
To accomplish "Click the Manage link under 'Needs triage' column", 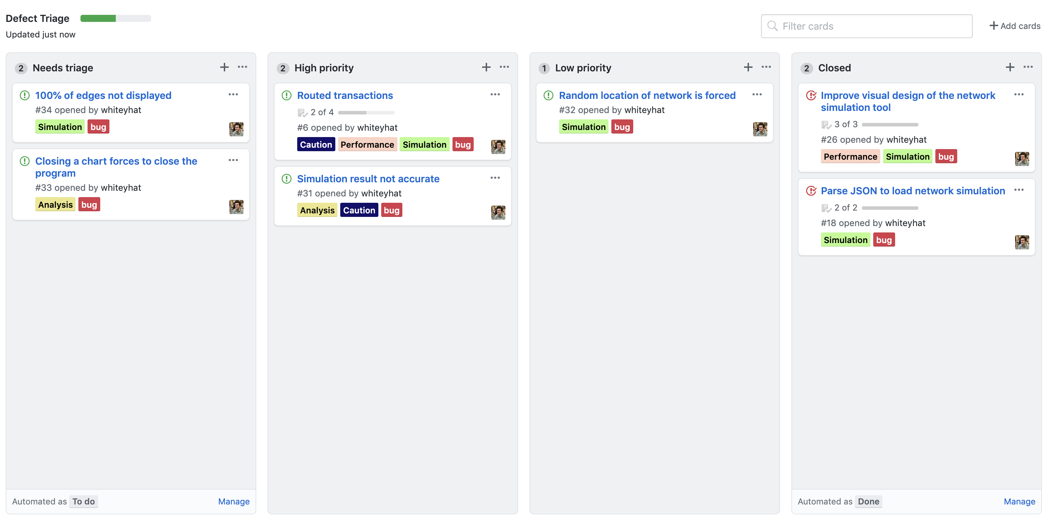I will pos(234,501).
